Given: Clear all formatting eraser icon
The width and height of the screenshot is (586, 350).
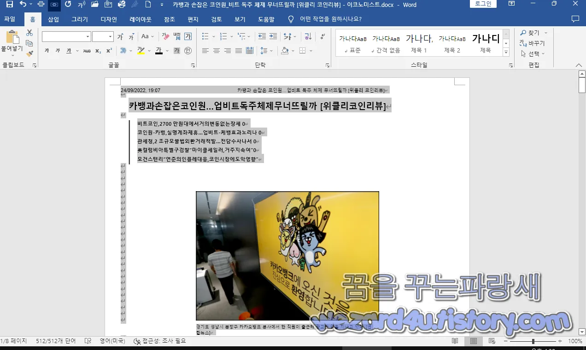Looking at the screenshot, I should tap(165, 36).
